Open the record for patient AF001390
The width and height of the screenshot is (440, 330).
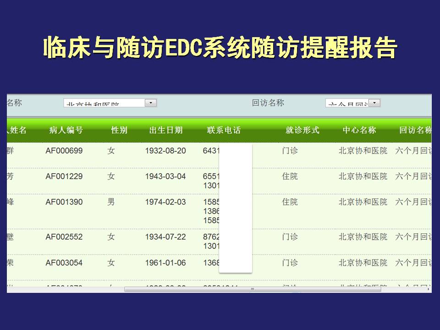tap(64, 202)
